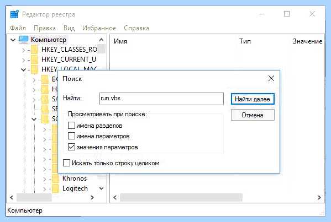Select the HKEY_CLASSES_RO tree row text
331x222 pixels.
pos(69,50)
